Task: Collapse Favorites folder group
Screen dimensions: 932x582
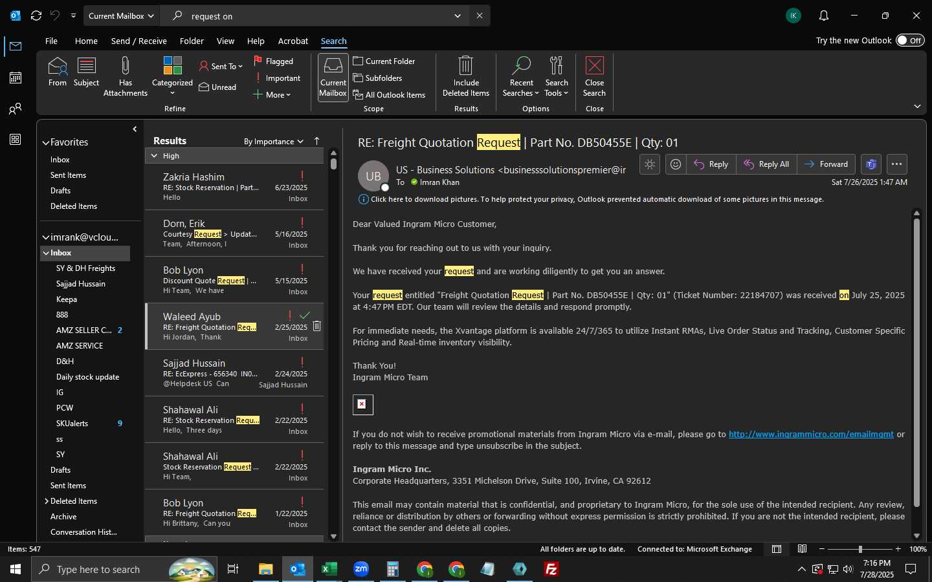Action: pos(46,143)
